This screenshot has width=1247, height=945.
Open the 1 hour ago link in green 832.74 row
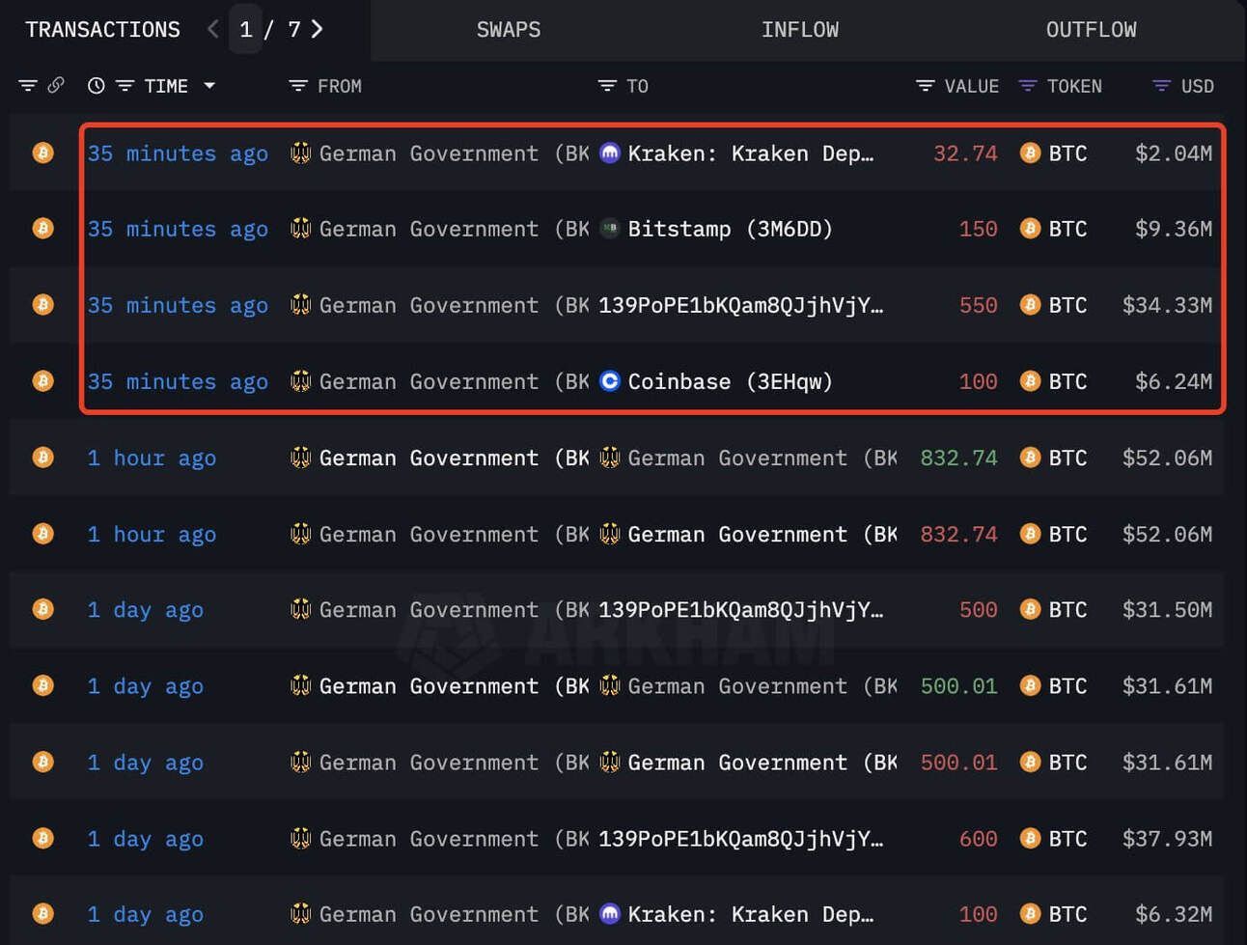click(x=152, y=458)
